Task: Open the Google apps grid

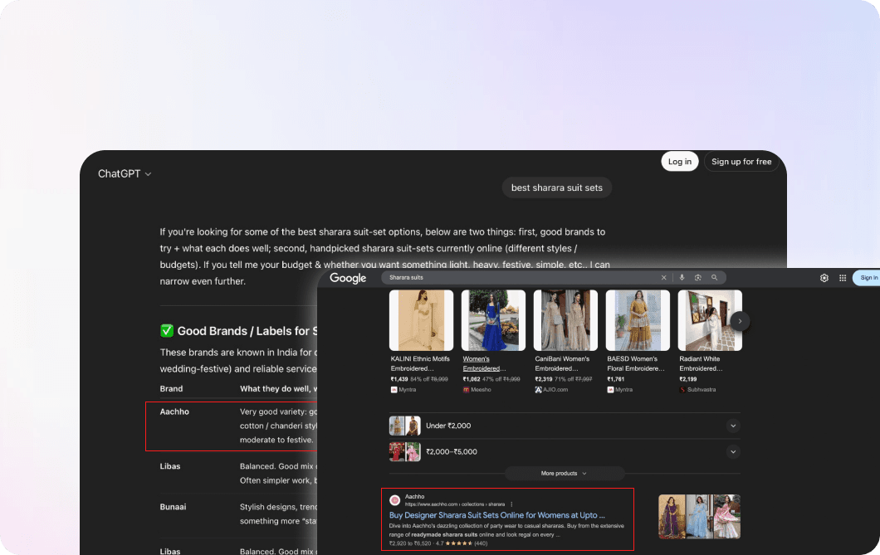Action: (x=843, y=278)
